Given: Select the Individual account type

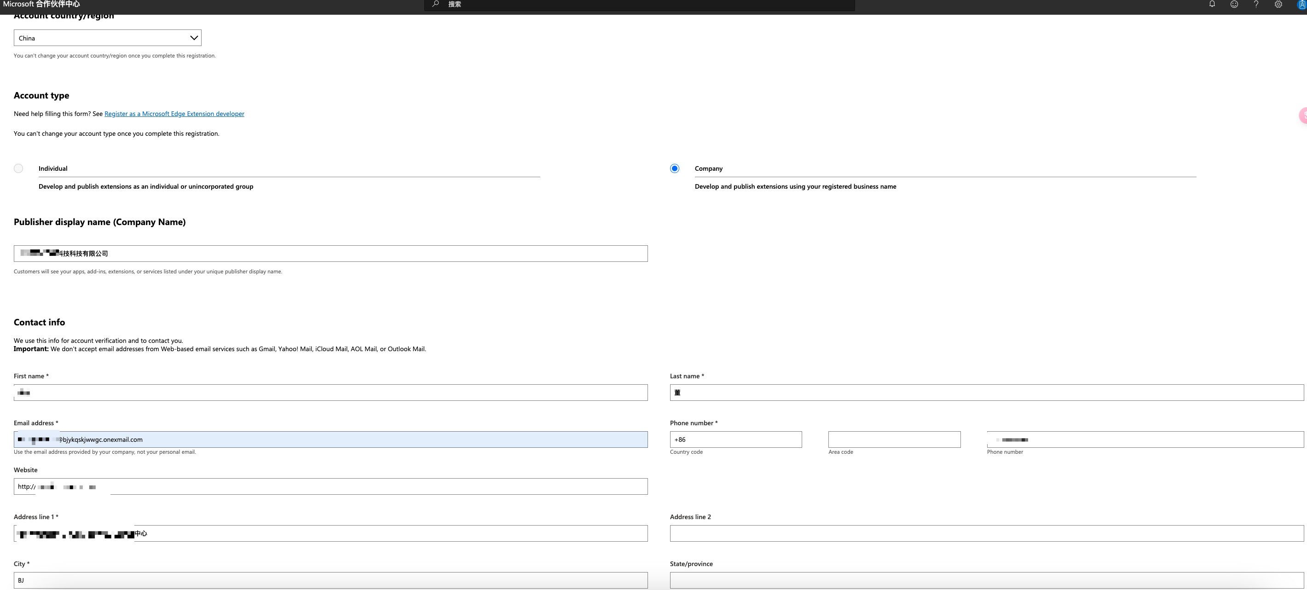Looking at the screenshot, I should point(18,168).
